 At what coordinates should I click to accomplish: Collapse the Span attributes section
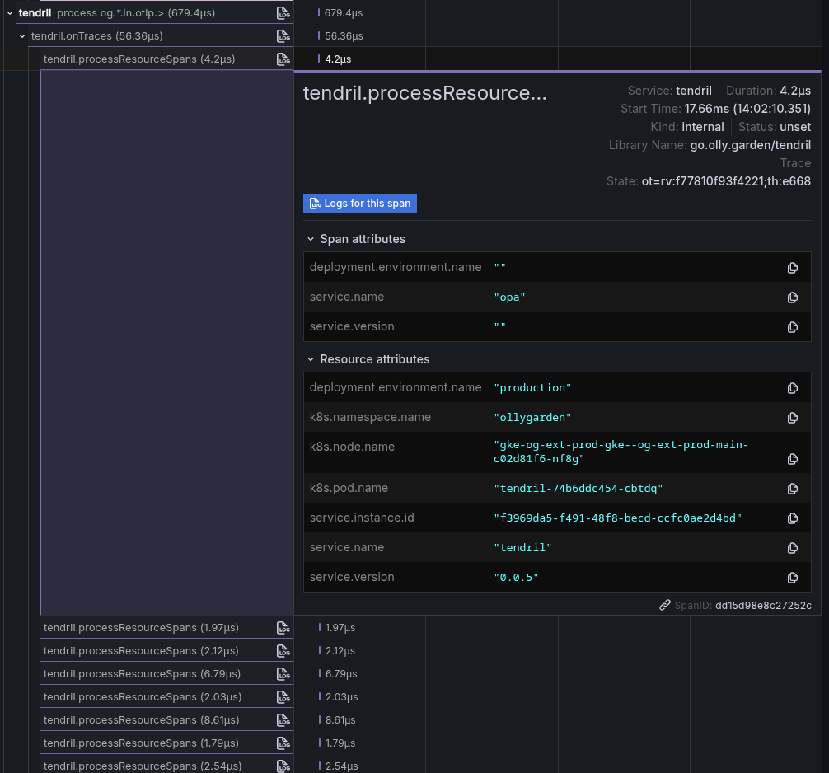311,239
